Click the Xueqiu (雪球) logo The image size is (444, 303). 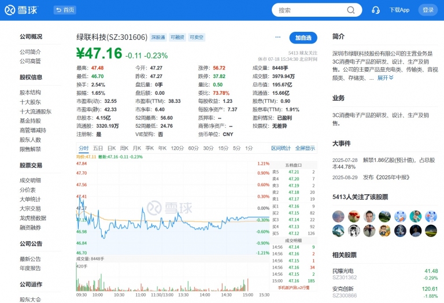[21, 10]
